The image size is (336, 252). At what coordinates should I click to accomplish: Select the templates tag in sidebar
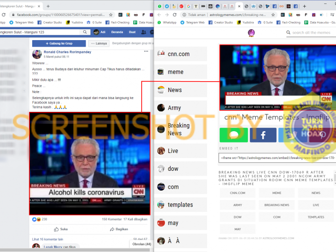click(x=181, y=205)
